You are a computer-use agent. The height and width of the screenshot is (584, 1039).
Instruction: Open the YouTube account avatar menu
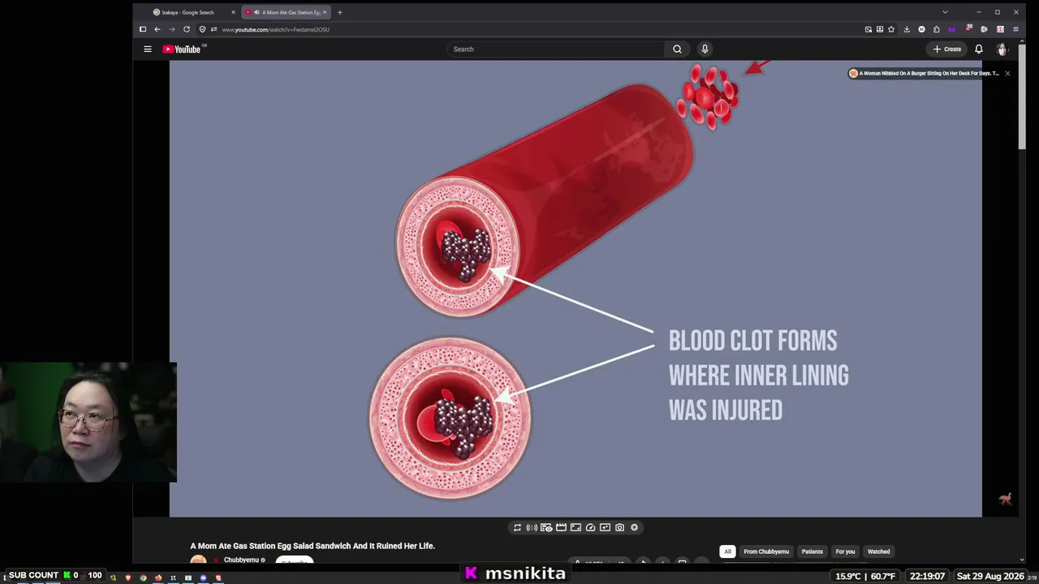tap(1002, 49)
